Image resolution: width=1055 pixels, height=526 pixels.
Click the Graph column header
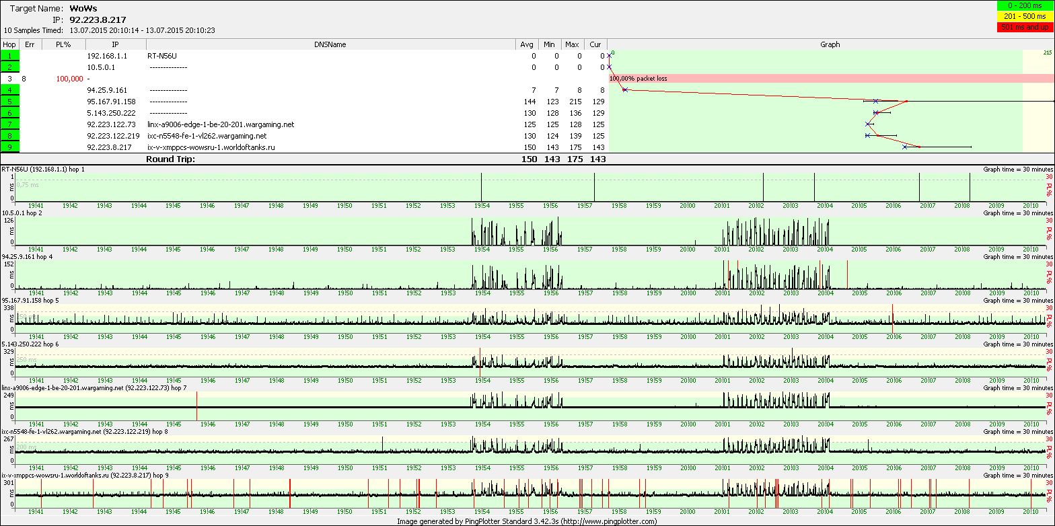point(830,44)
